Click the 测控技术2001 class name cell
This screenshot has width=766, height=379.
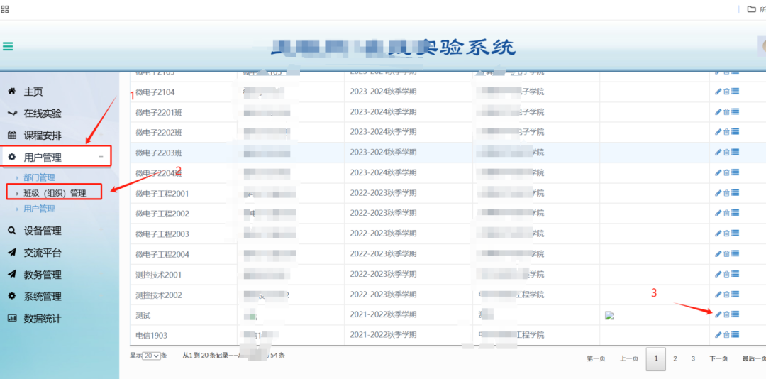pyautogui.click(x=184, y=275)
